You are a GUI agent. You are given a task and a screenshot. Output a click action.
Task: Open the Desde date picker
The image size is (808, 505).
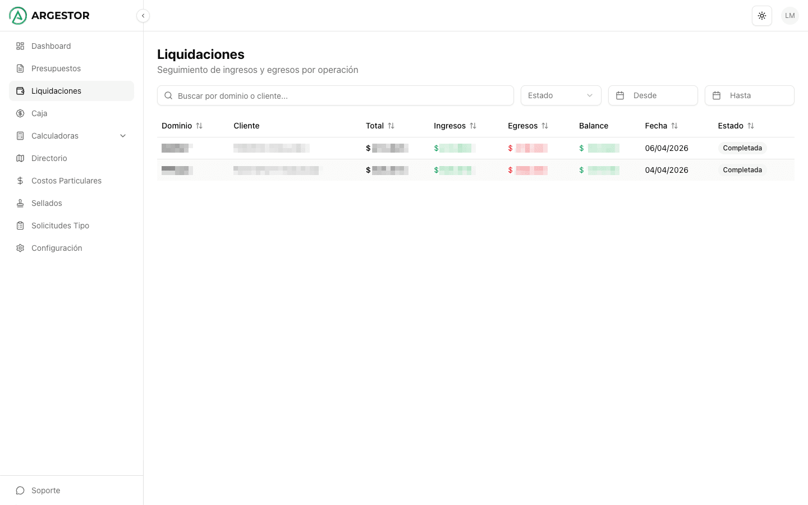coord(653,95)
